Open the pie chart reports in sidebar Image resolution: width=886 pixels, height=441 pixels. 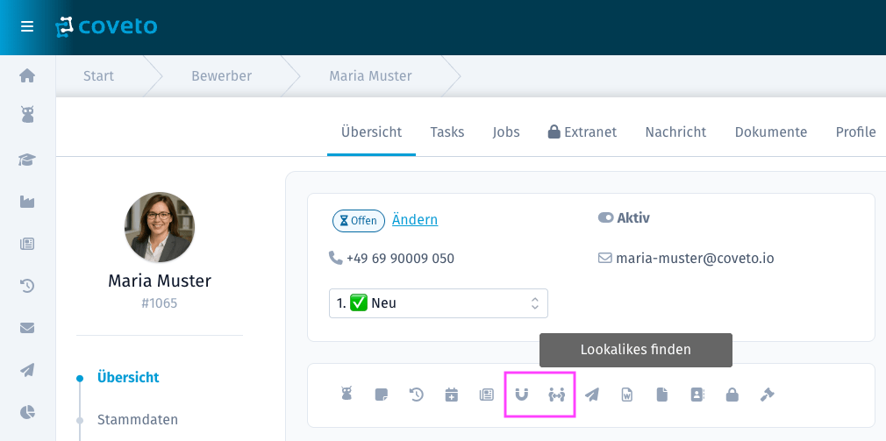click(x=27, y=412)
